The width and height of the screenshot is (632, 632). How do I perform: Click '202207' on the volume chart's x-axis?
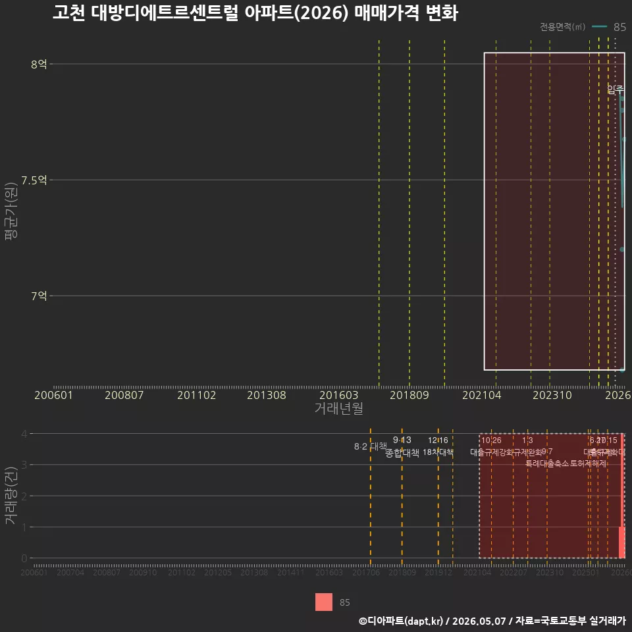[x=513, y=572]
